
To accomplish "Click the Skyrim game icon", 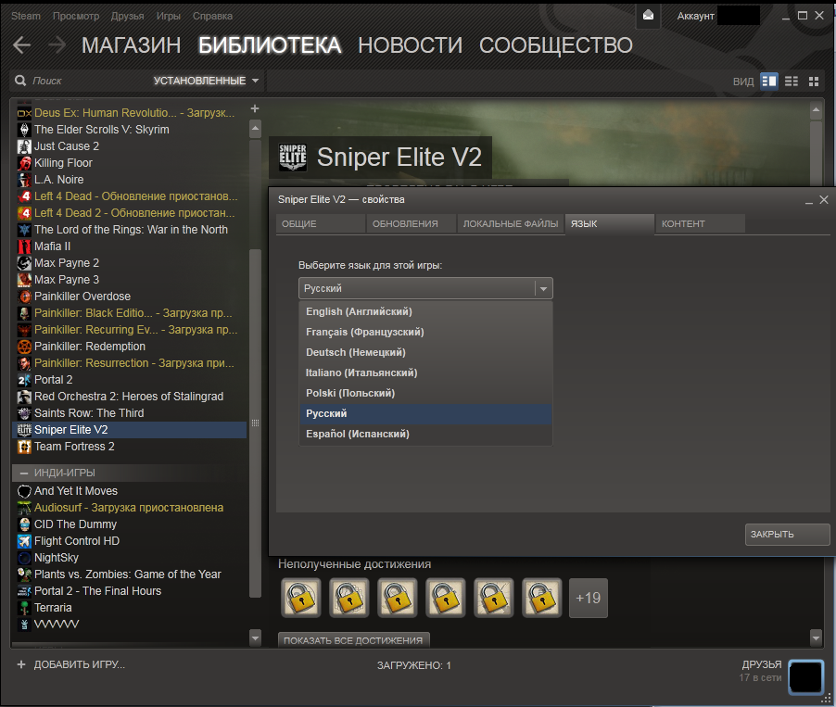I will tap(24, 130).
